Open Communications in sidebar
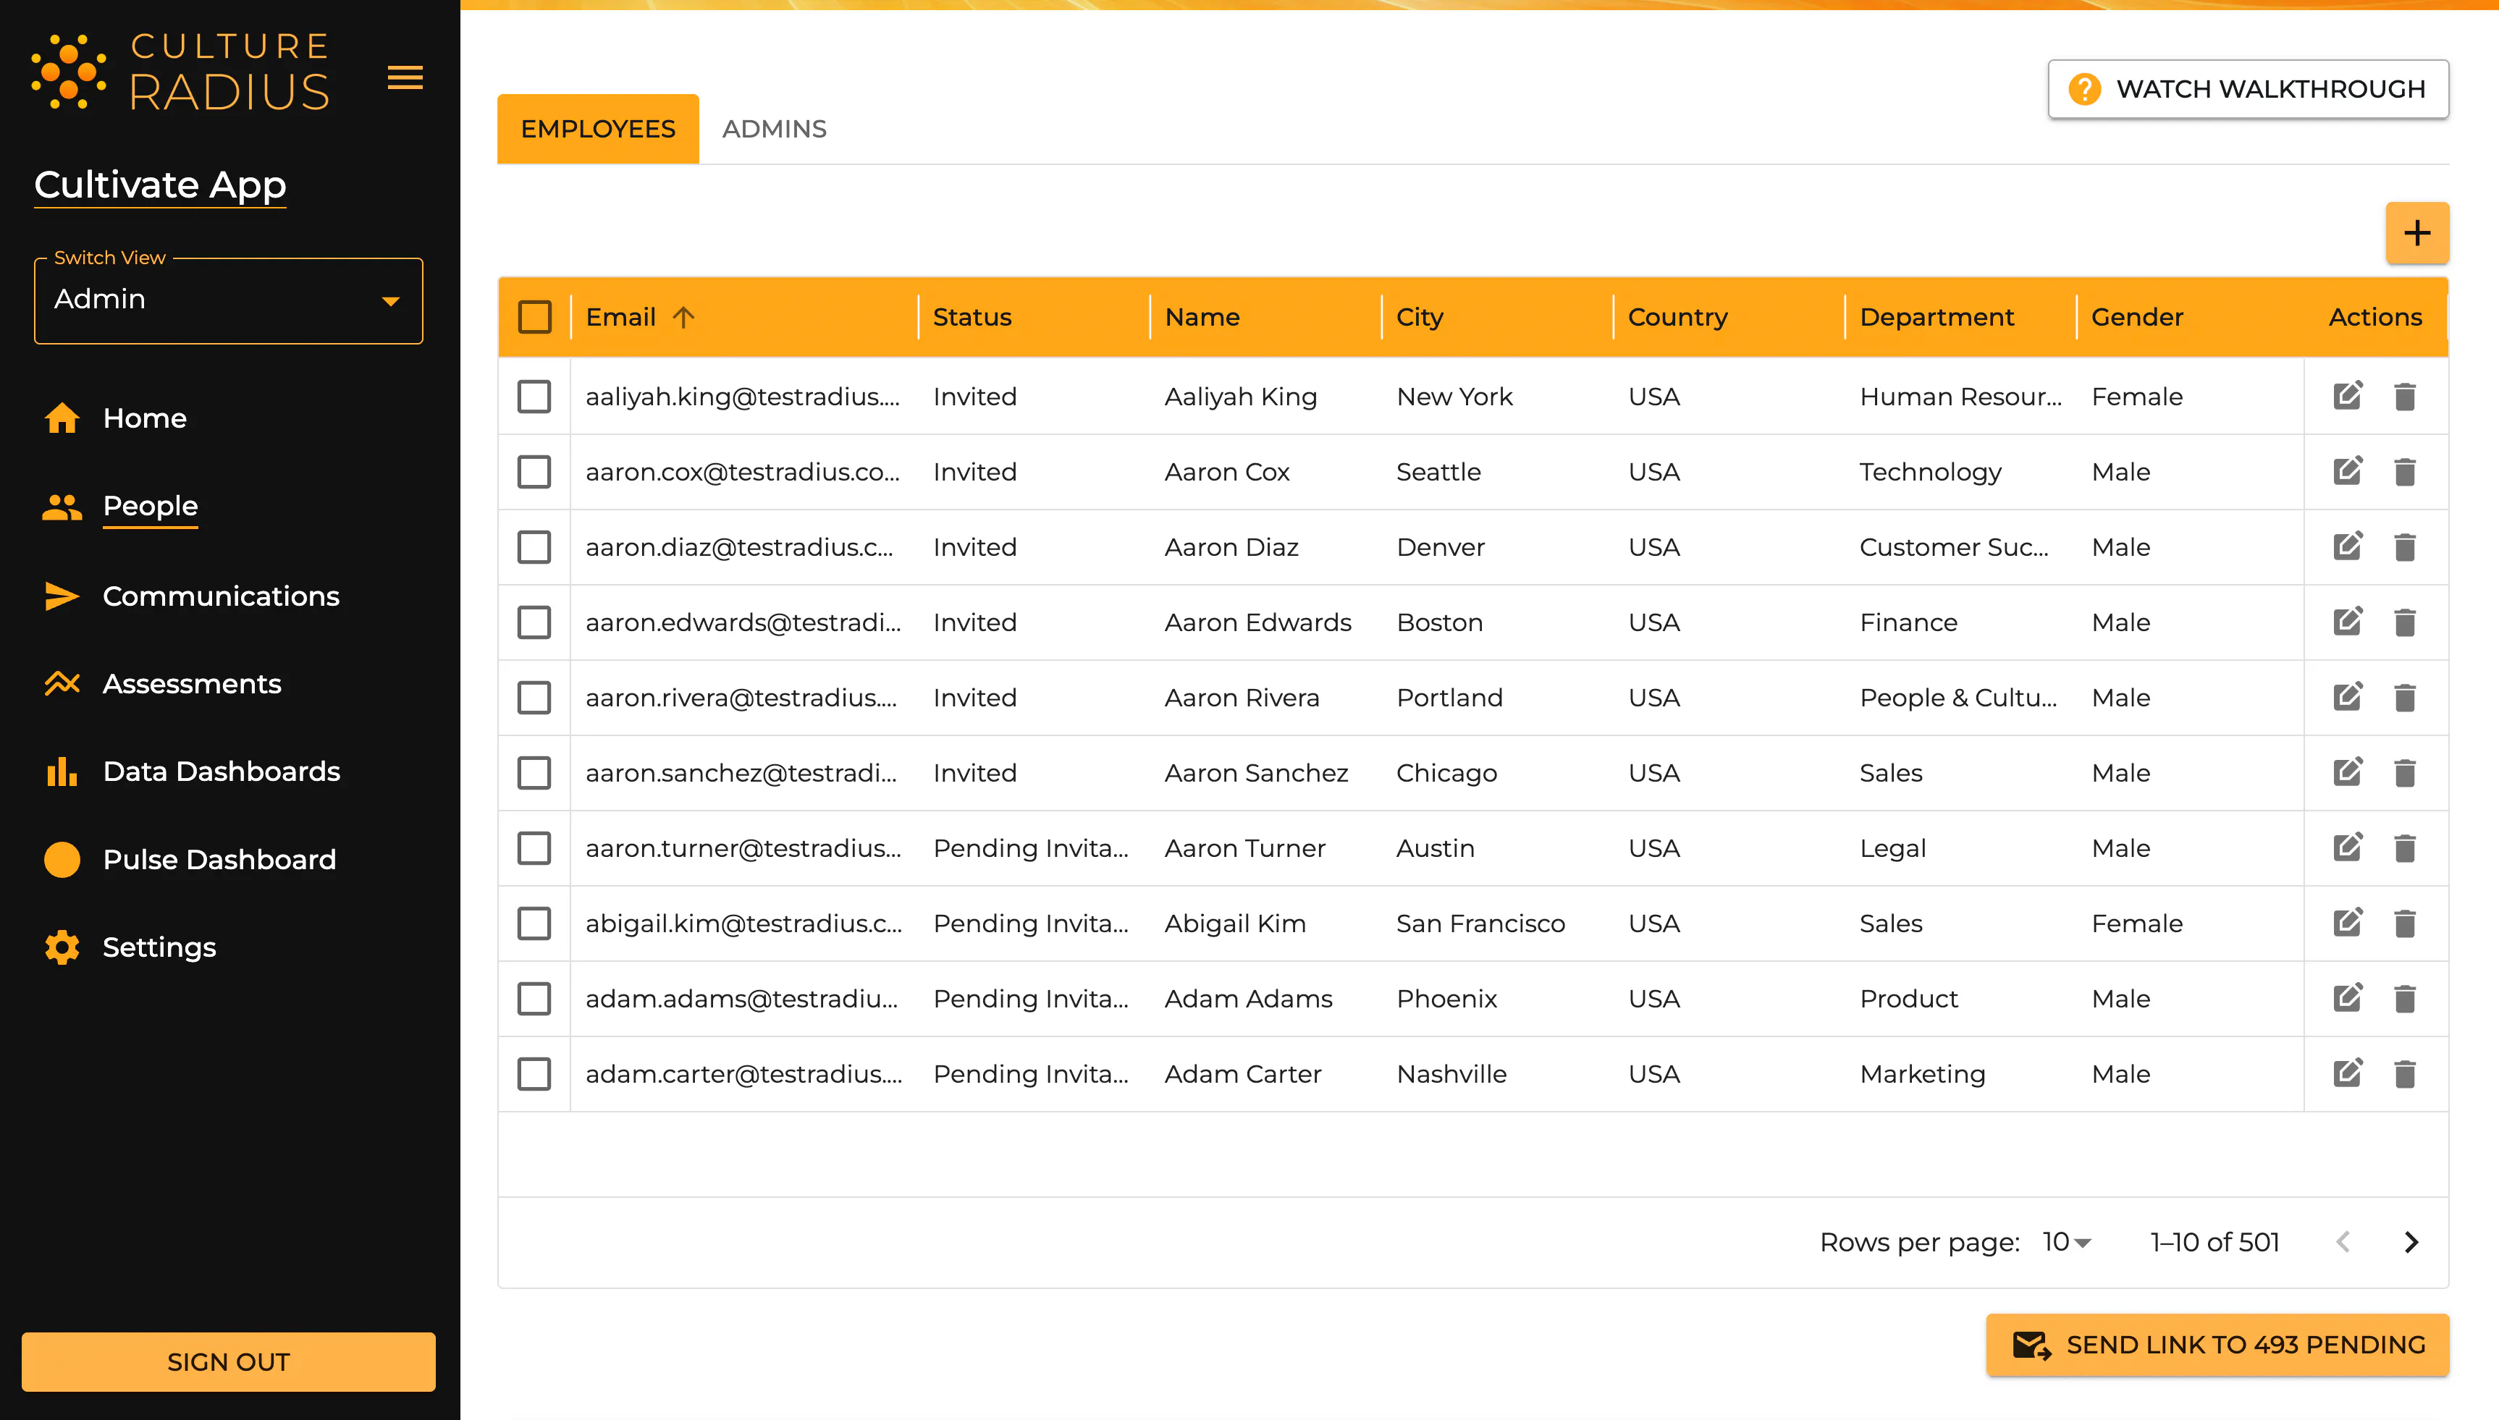Screen dimensions: 2499x1420 point(221,596)
